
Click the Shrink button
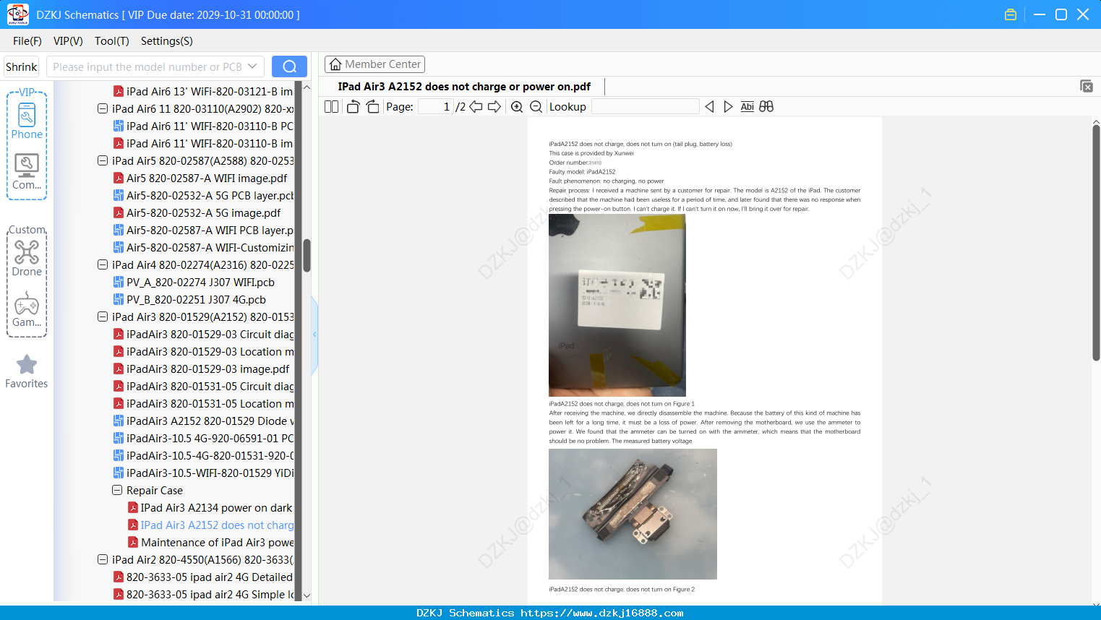pos(22,66)
